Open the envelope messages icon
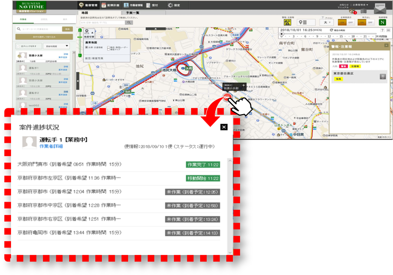Viewport: 393px width, 275px height. [381, 8]
